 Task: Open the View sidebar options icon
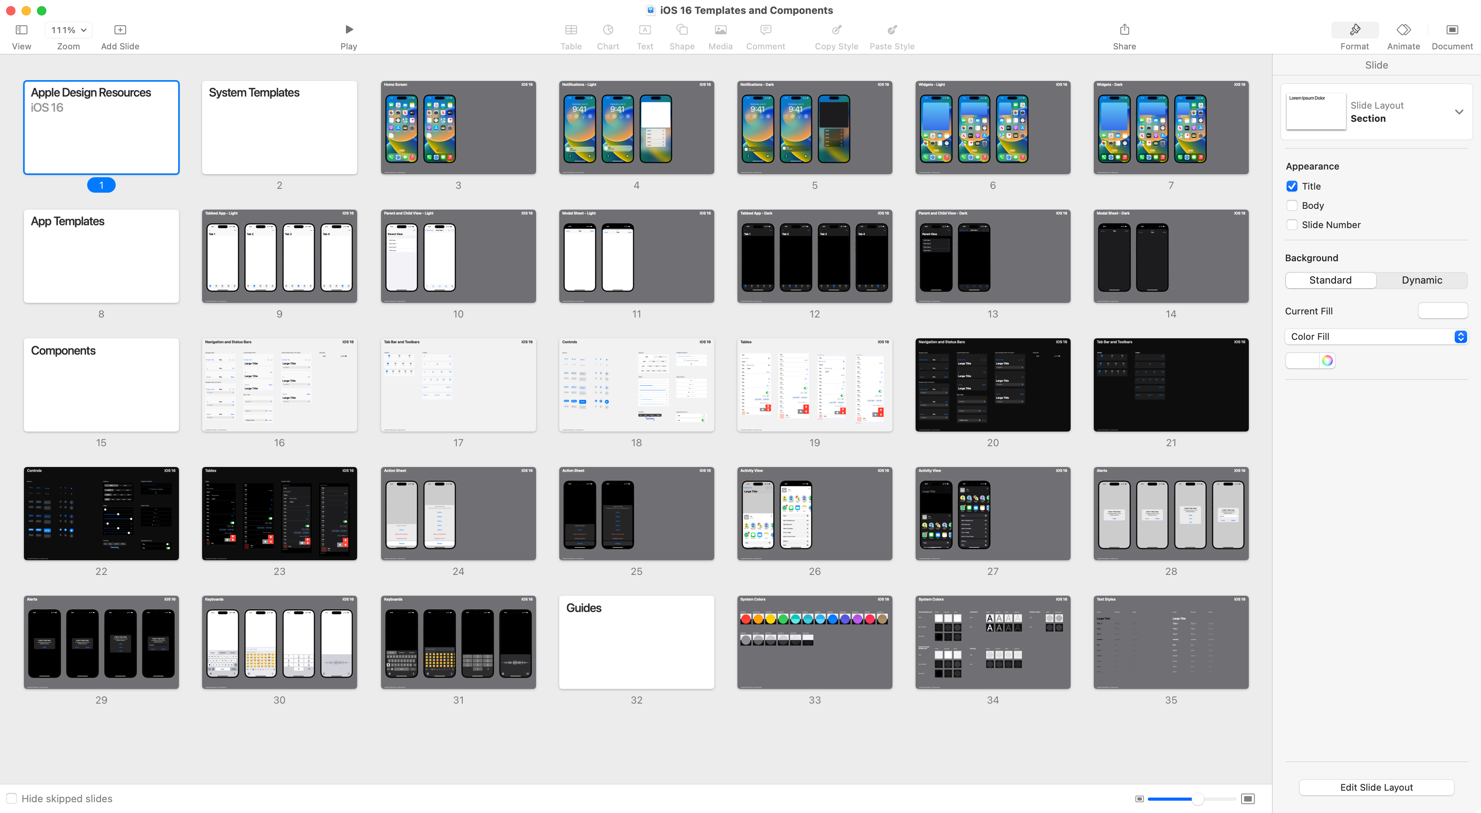tap(21, 30)
